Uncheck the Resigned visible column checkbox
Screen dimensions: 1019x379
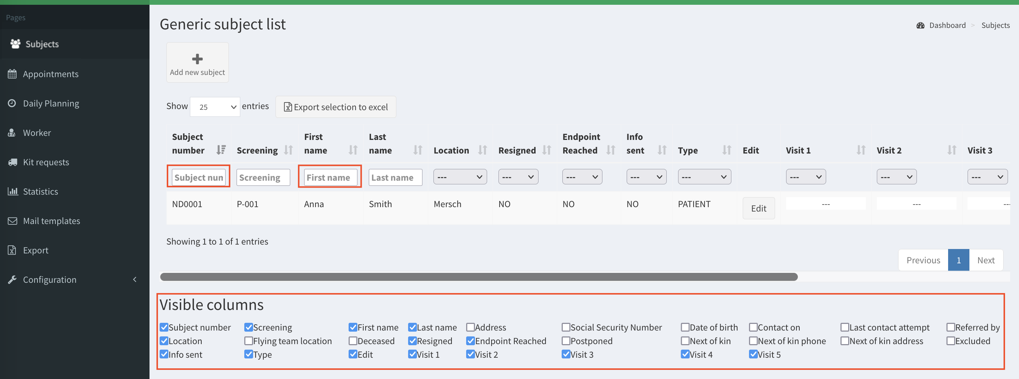tap(412, 341)
